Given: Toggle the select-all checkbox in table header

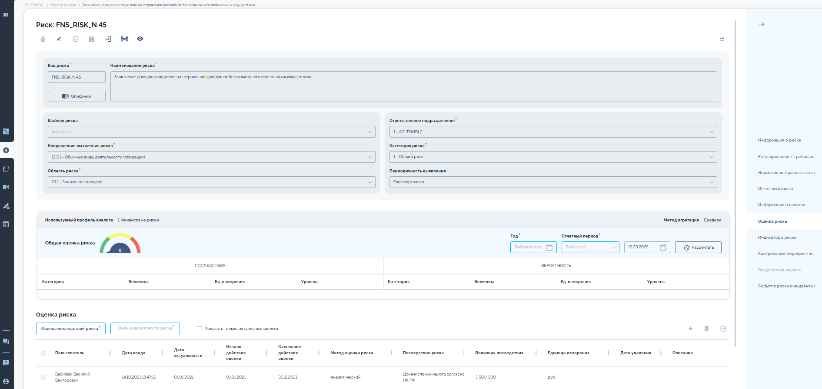Looking at the screenshot, I should point(43,353).
